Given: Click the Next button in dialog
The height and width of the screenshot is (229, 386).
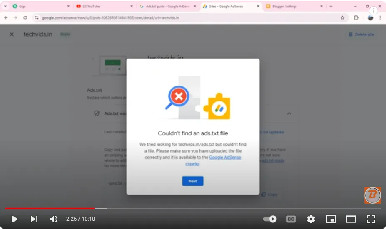Looking at the screenshot, I should [193, 181].
